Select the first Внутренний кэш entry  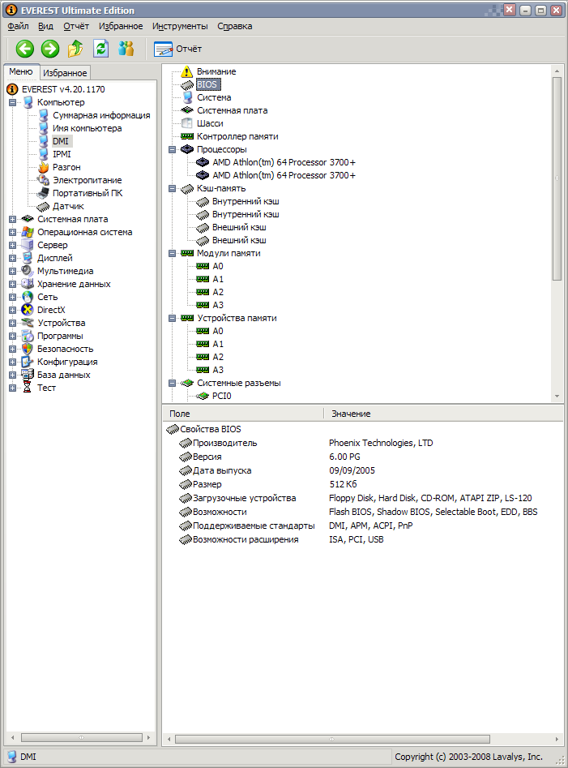click(246, 201)
